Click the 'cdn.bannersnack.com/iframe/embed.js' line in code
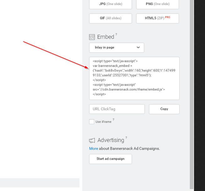This screenshot has width=205, height=191. click(x=129, y=90)
